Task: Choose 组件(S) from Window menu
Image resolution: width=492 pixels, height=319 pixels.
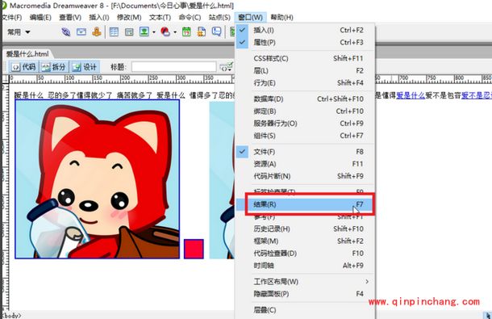Action: click(305, 136)
